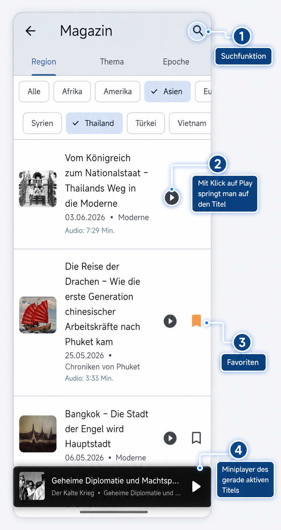Switch to the Region tab
281x530 pixels.
click(x=44, y=62)
